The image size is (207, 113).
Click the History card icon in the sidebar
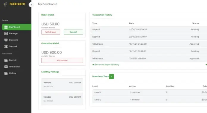[x=6, y=73]
